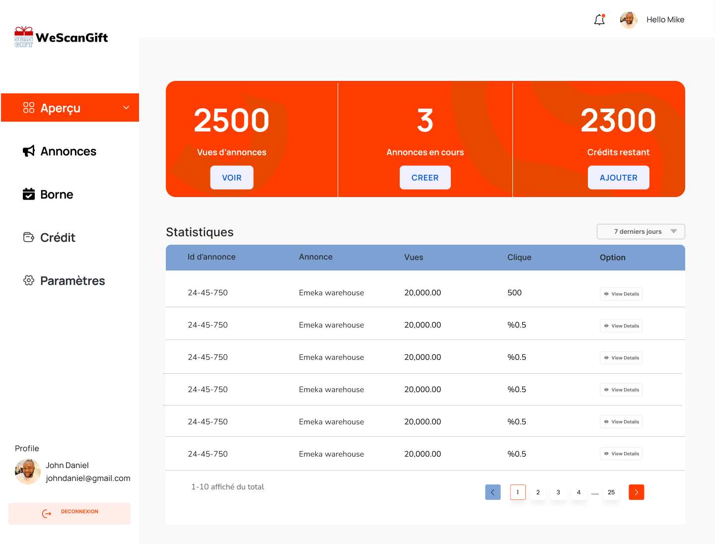This screenshot has height=544, width=715.
Task: Click the Hello Mike avatar picture
Action: point(629,20)
